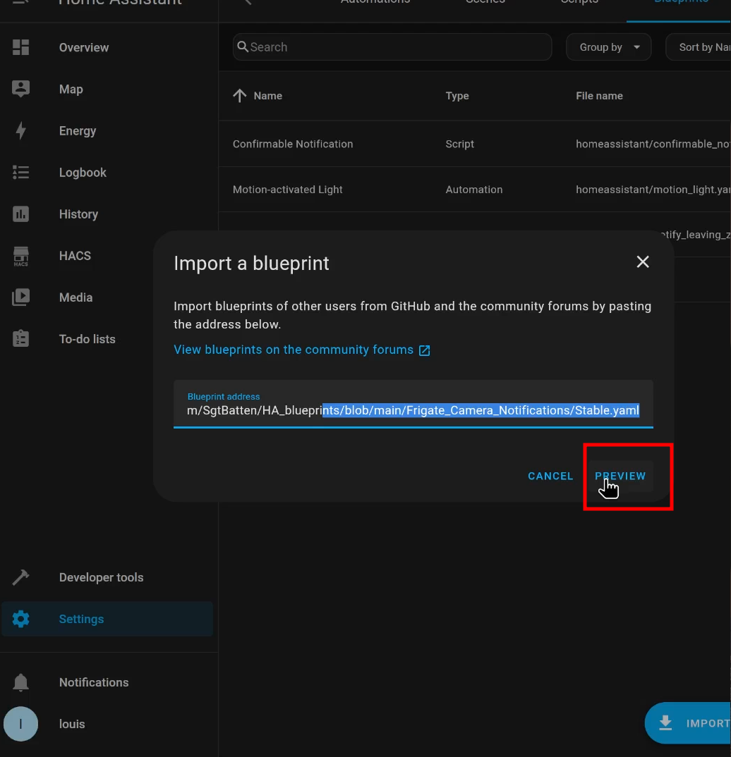
Task: Click the external link icon beside community forums
Action: pyautogui.click(x=424, y=350)
